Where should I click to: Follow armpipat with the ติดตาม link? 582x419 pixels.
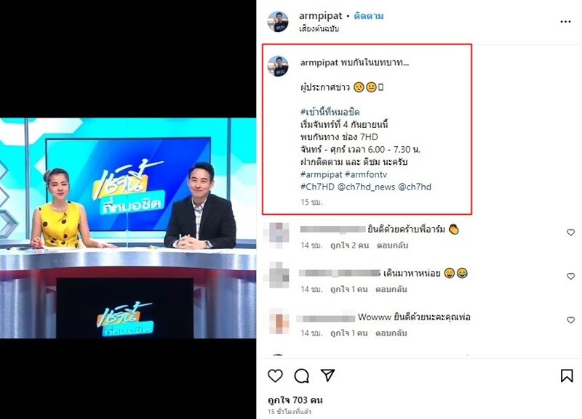[369, 16]
